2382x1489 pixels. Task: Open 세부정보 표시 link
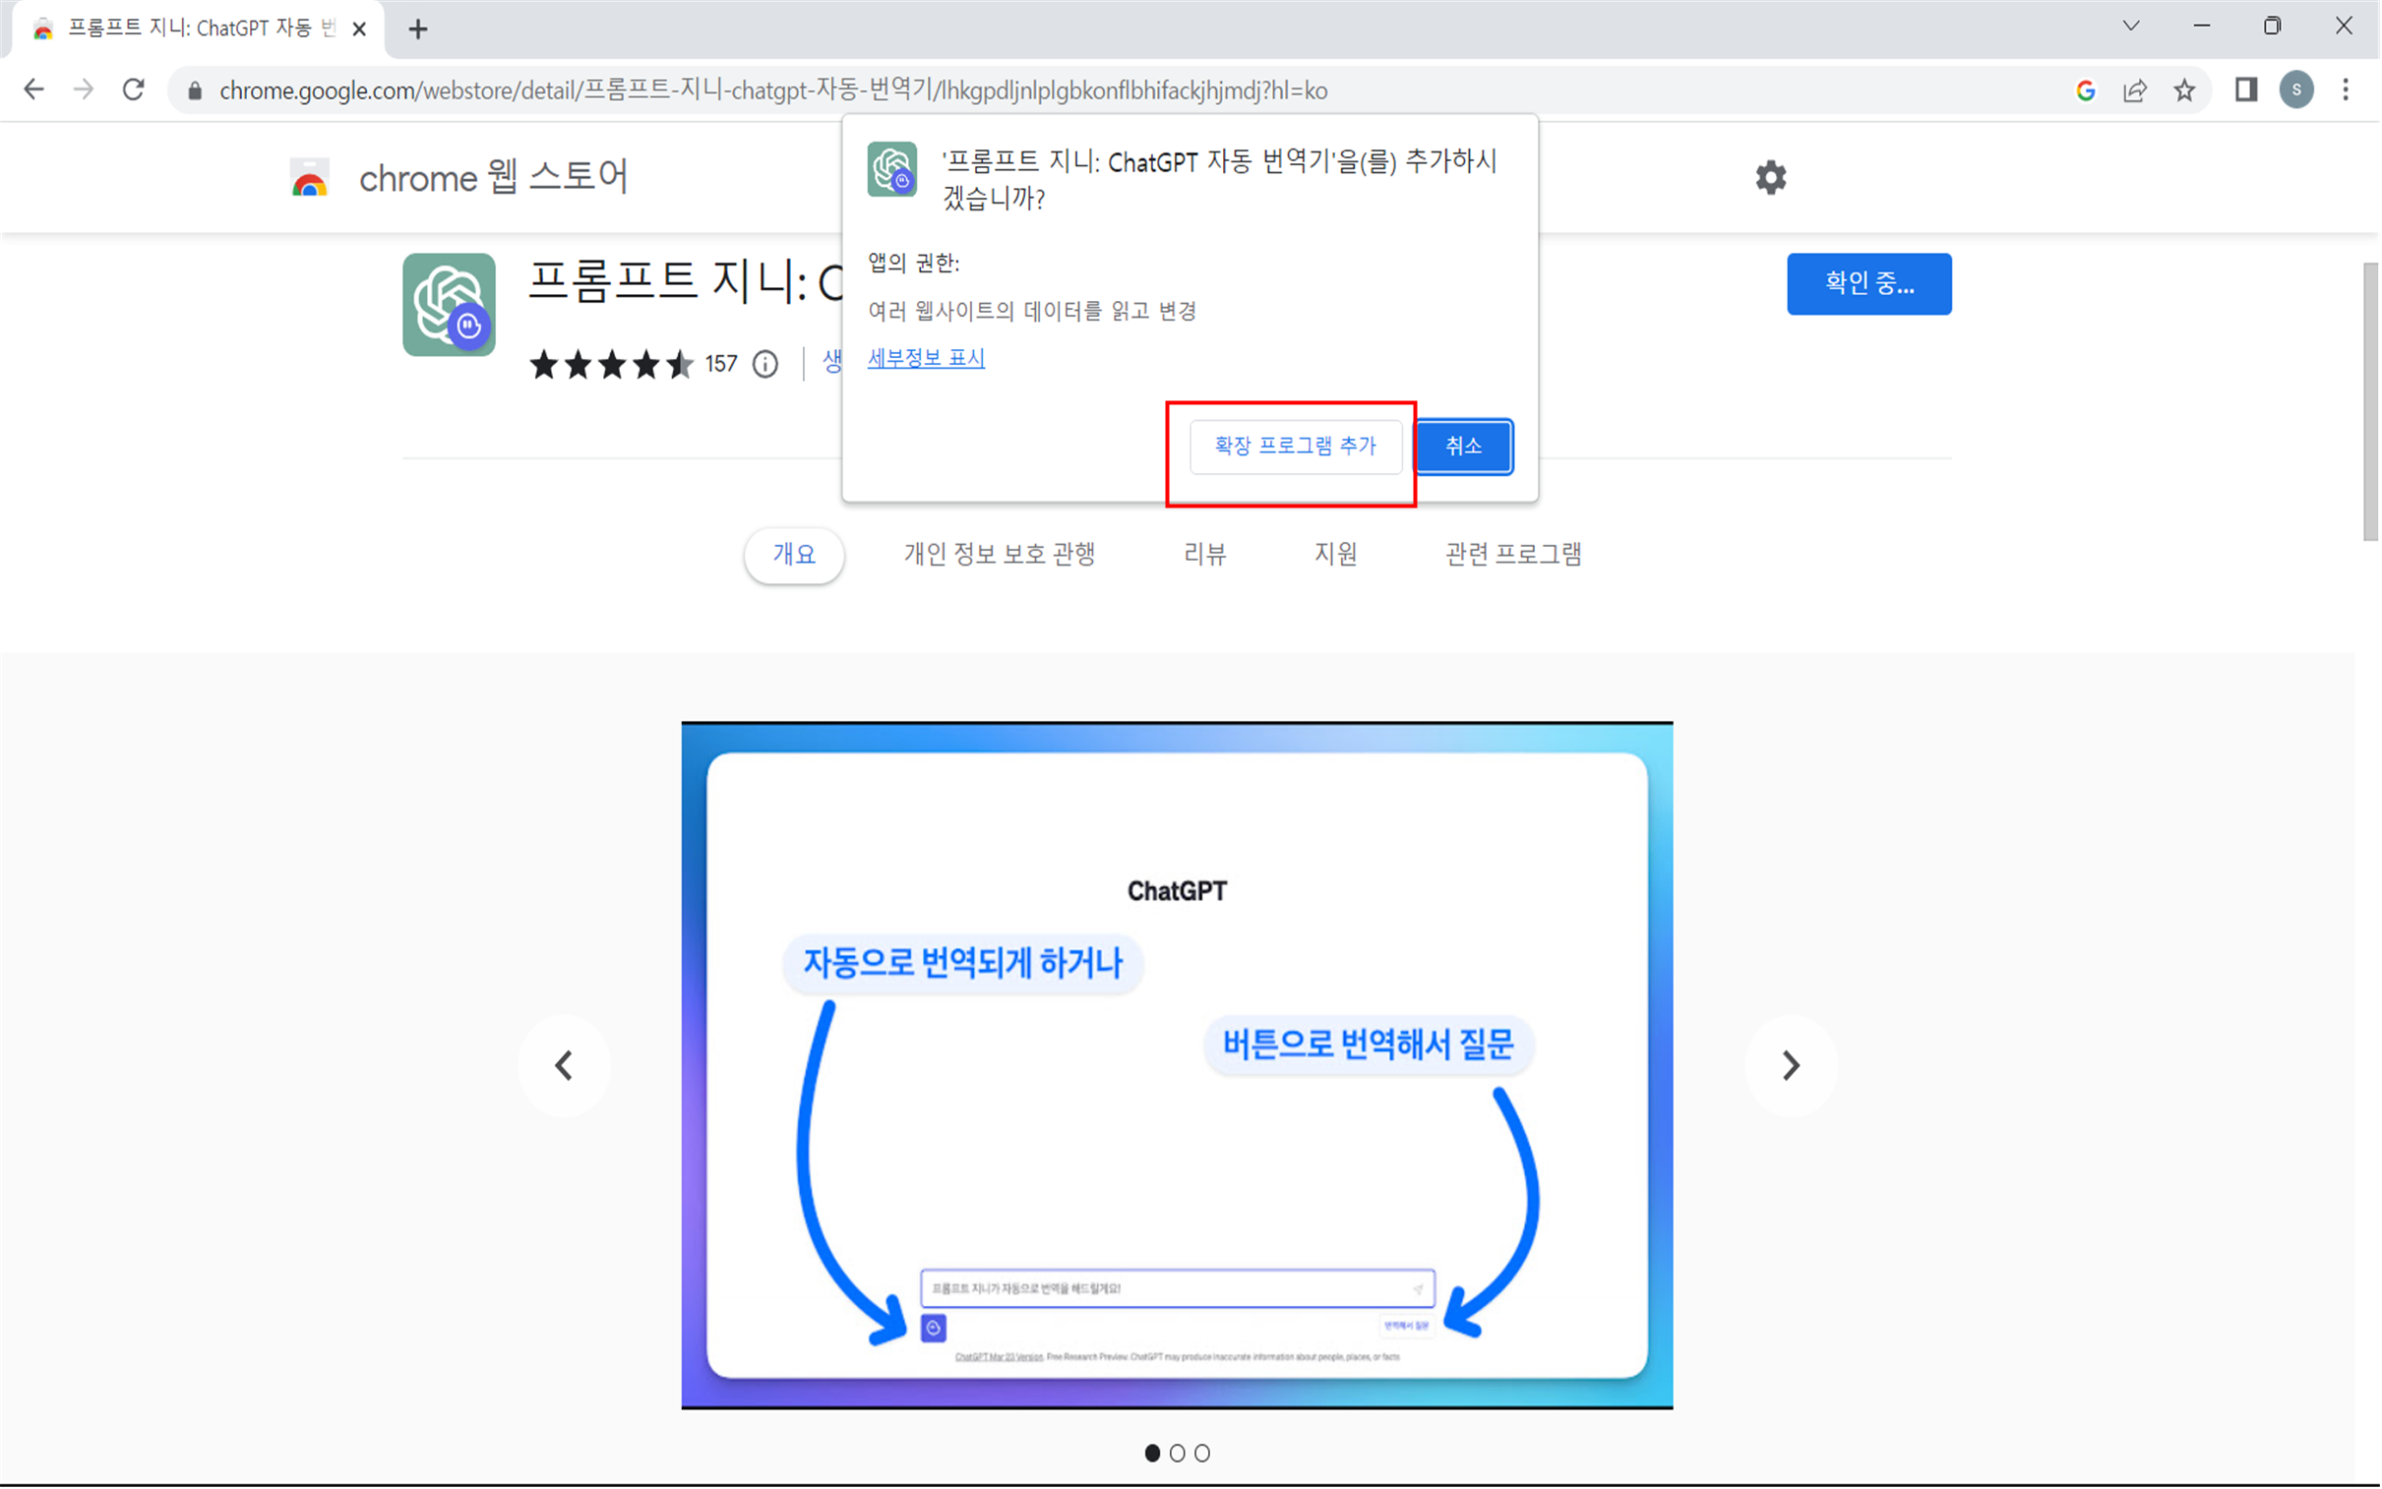click(x=926, y=358)
